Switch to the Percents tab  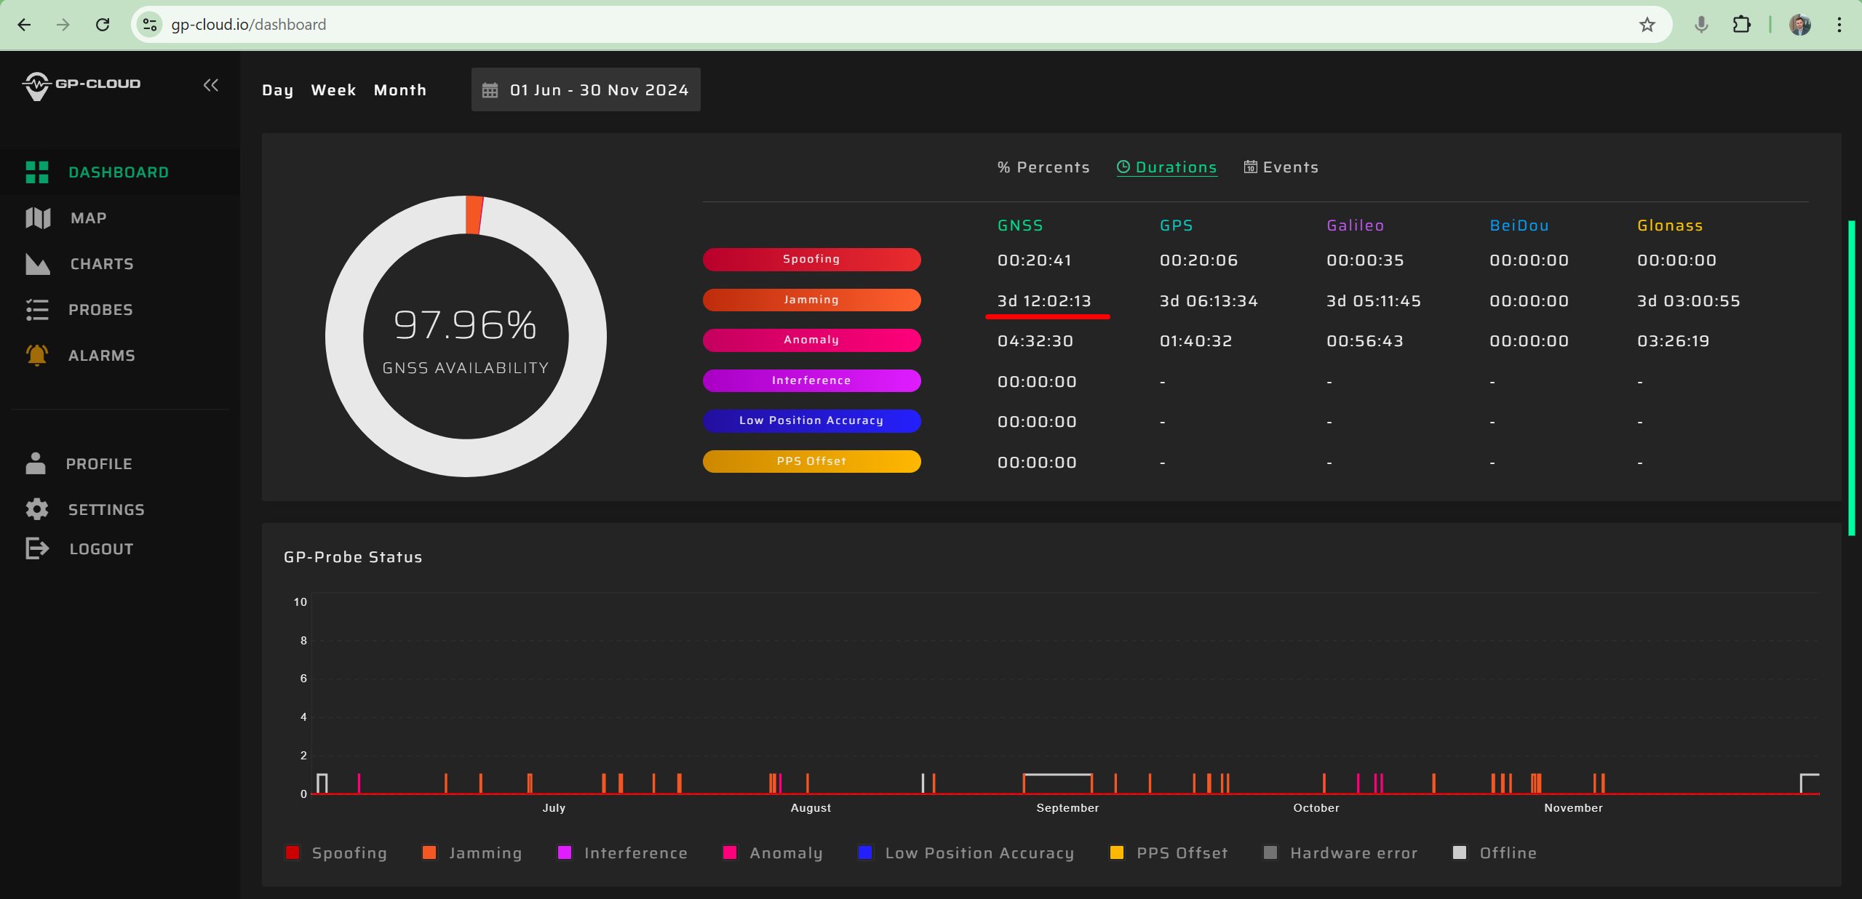(x=1043, y=167)
